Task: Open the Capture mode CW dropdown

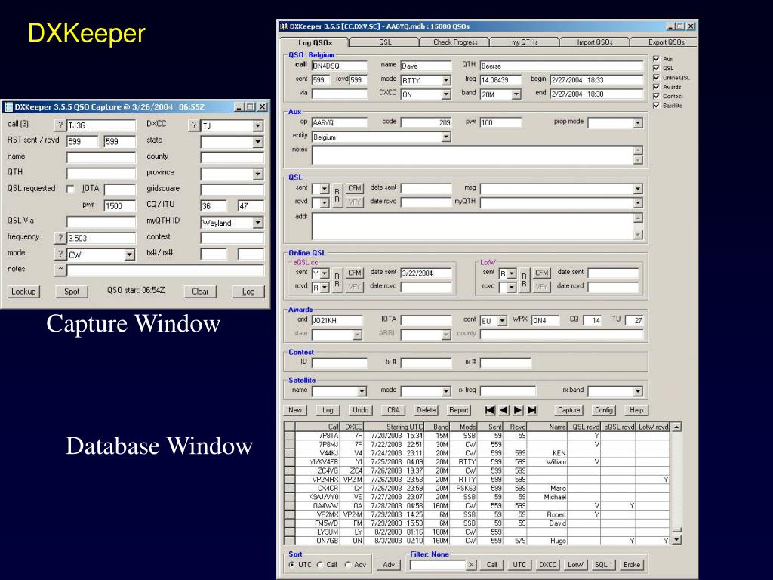Action: pyautogui.click(x=130, y=255)
